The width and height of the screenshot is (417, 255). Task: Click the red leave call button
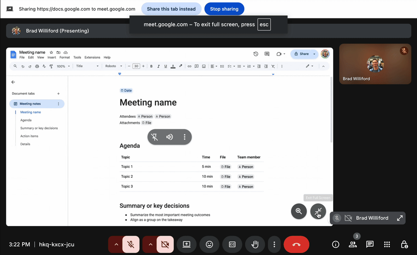[296, 245]
